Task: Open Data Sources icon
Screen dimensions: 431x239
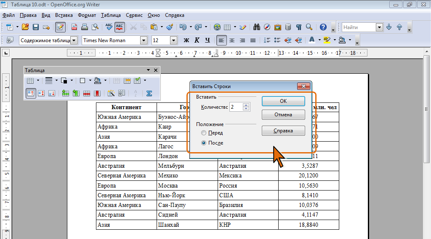Action: [x=288, y=27]
